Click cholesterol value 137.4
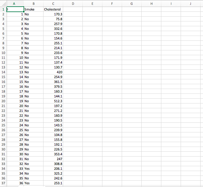The height and width of the screenshot is (187, 203). pos(53,62)
